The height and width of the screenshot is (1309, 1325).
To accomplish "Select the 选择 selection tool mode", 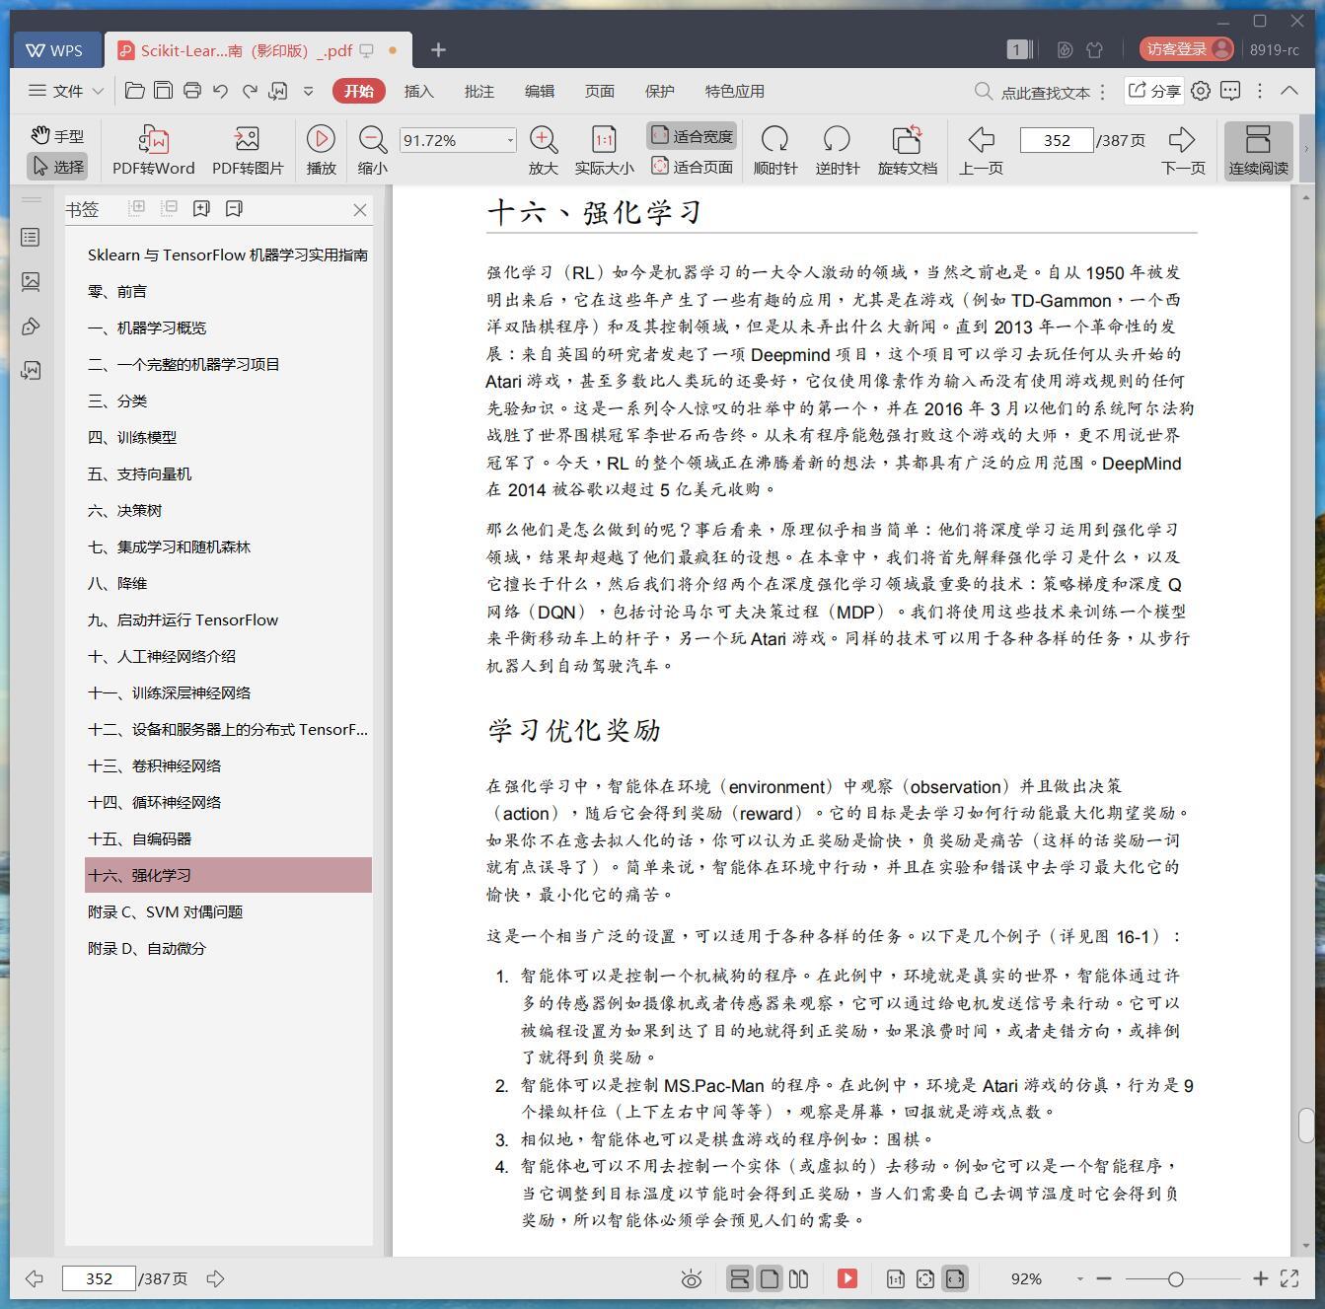I will tap(57, 167).
